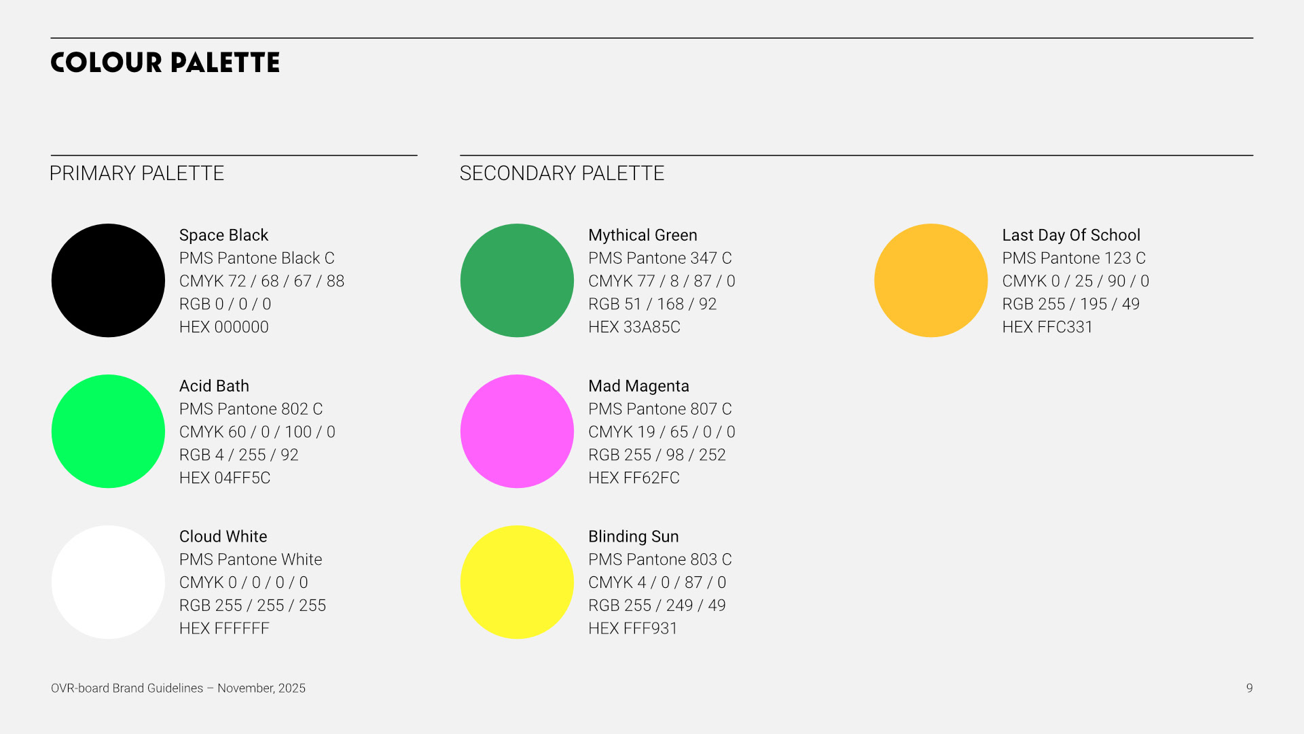Select the PRIMARY PALETTE heading
The width and height of the screenshot is (1304, 734).
pyautogui.click(x=137, y=173)
